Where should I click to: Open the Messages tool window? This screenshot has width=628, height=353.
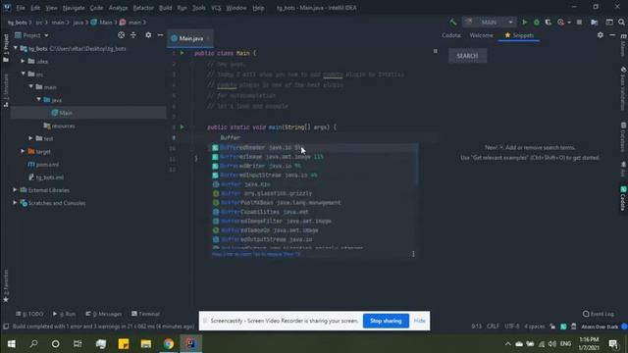[x=104, y=314]
